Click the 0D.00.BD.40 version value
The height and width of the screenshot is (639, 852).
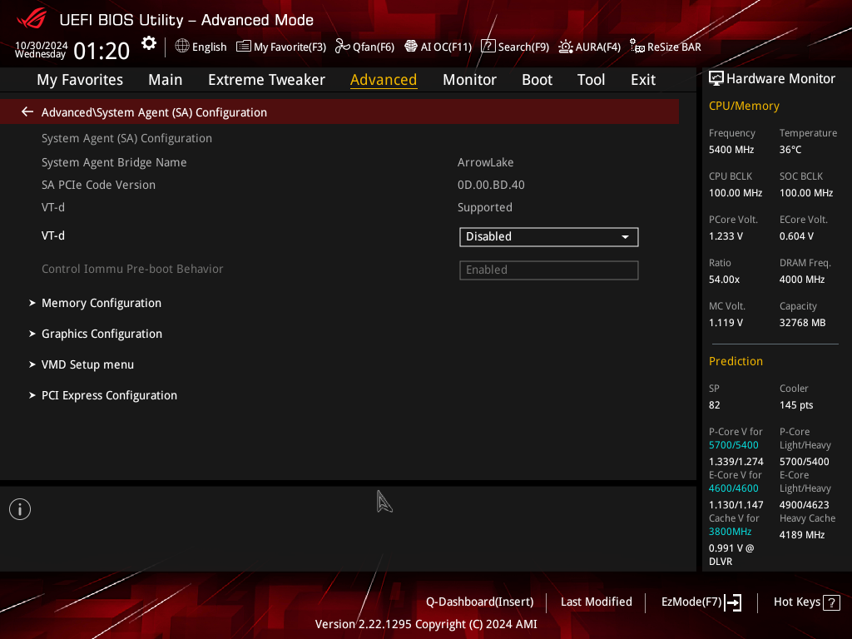491,185
